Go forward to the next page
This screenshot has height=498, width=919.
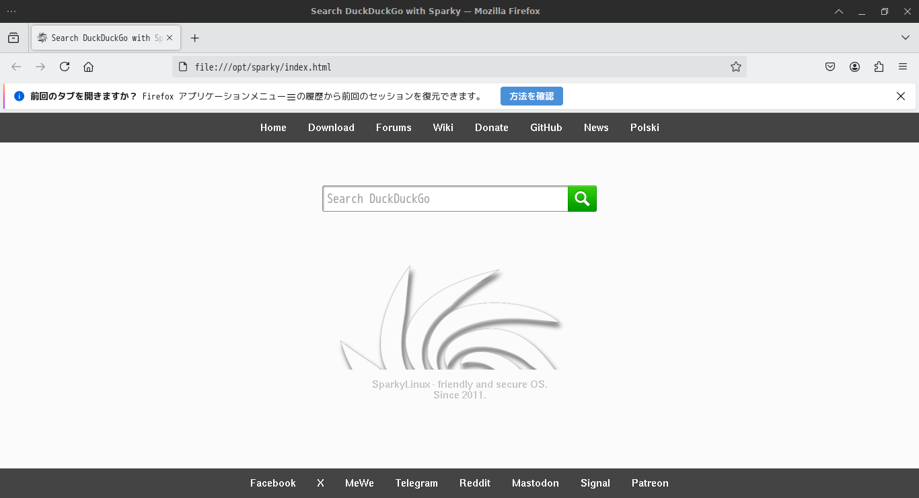[40, 67]
